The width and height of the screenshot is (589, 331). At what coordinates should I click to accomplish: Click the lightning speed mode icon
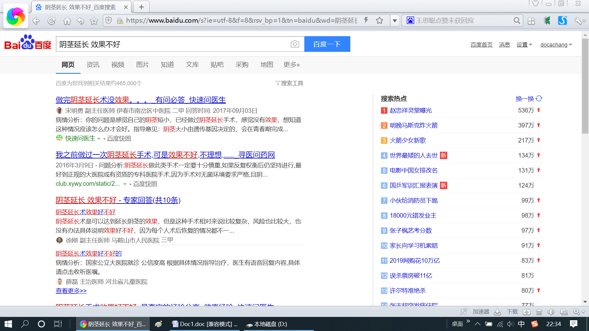(x=366, y=20)
